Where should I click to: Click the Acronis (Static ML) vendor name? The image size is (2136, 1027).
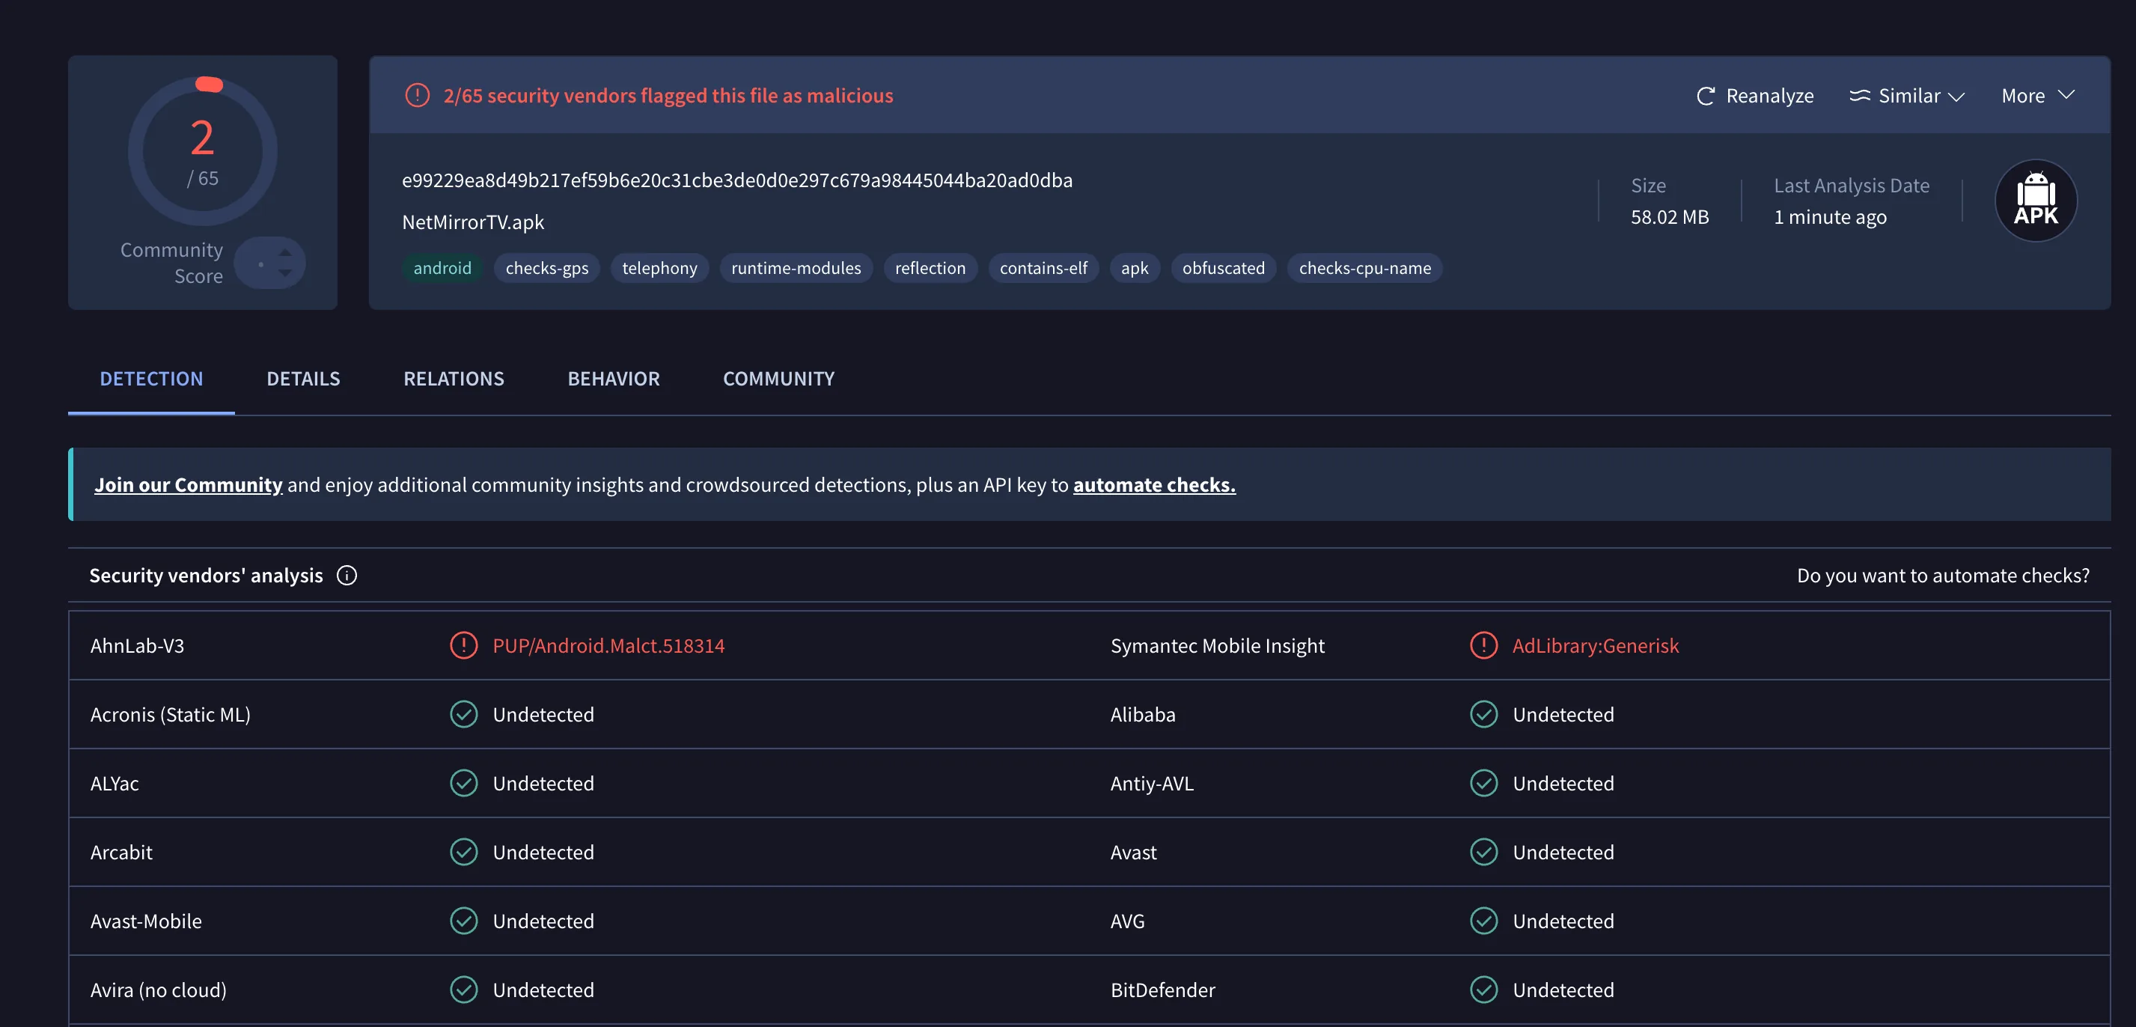click(x=170, y=714)
